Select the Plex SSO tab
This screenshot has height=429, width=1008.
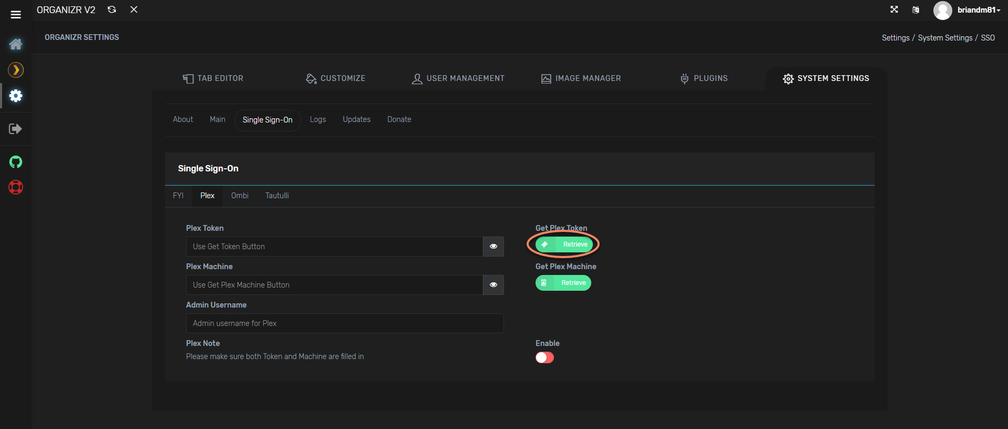coord(208,196)
